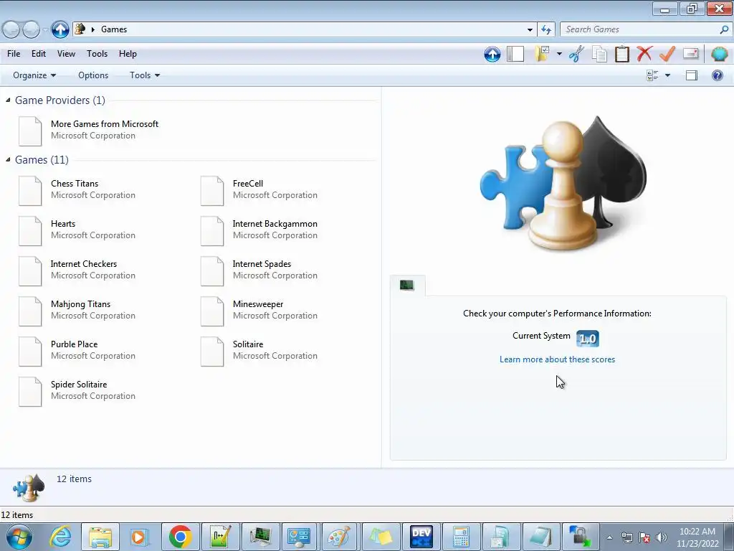Open the Tools menu in the menu bar
This screenshot has height=551, width=734.
pyautogui.click(x=97, y=54)
